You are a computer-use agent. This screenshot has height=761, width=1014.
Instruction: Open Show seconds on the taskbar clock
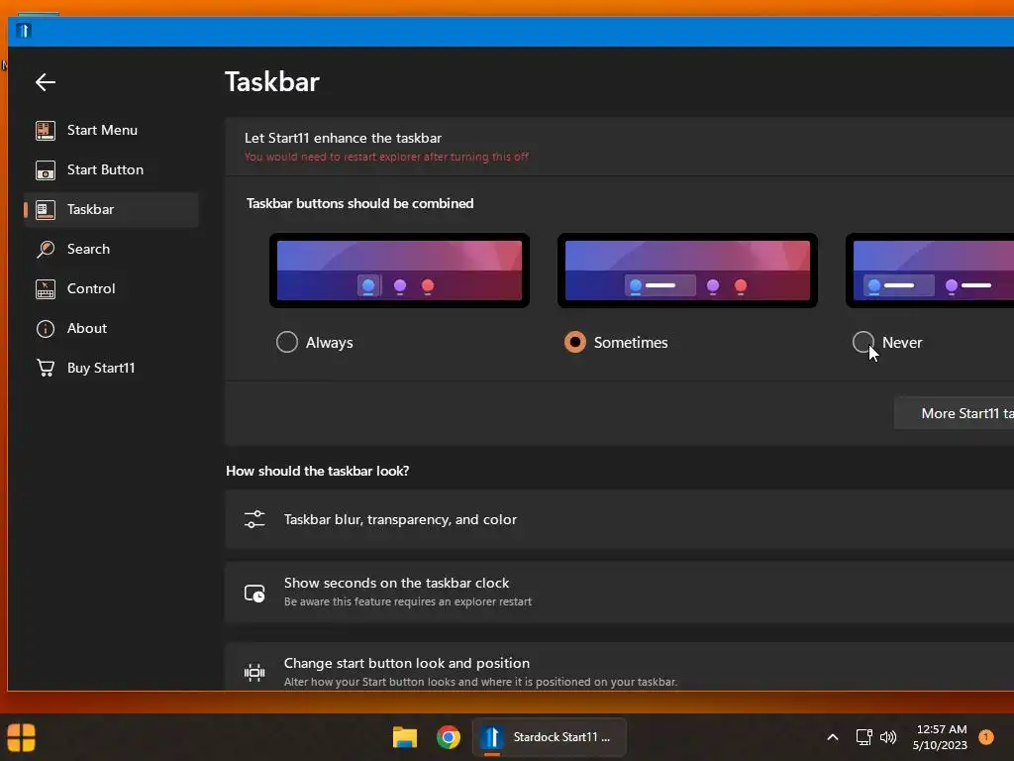(620, 593)
